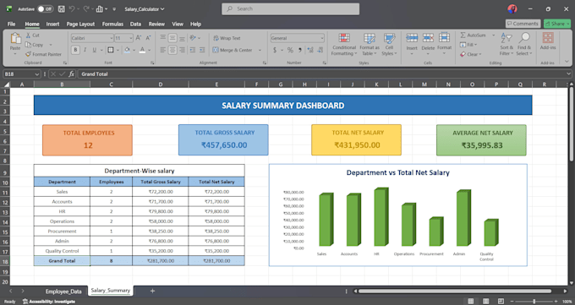Screen dimensions: 575x305
Task: Open Sort & Filter menu
Action: (507, 45)
